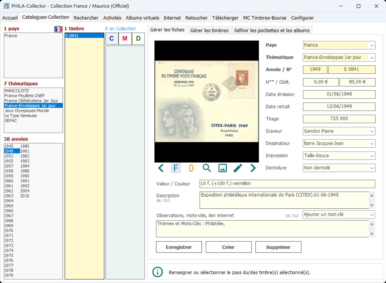Viewport: 386px width, 283px height.
Task: Toggle the red M button
Action: pos(125,39)
